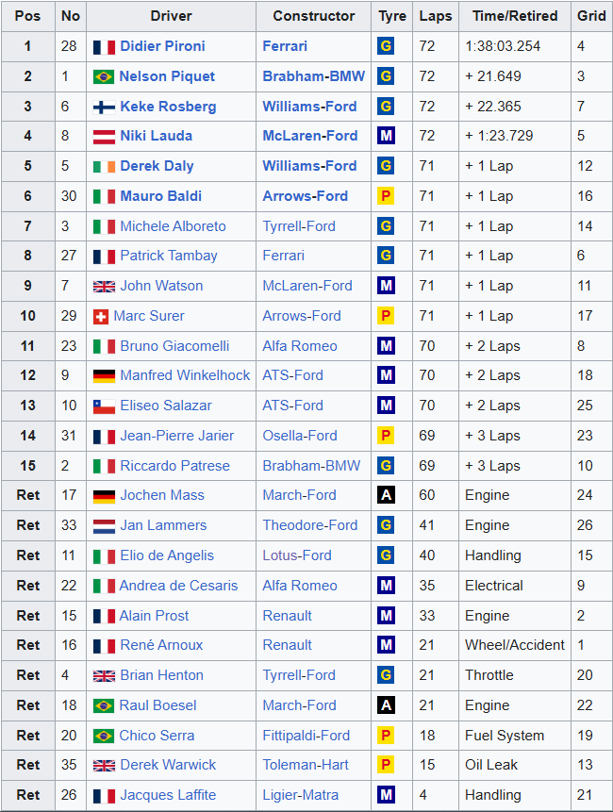The height and width of the screenshot is (812, 613).
Task: Click the Swiss flag beside Marc Surer
Action: 101,317
